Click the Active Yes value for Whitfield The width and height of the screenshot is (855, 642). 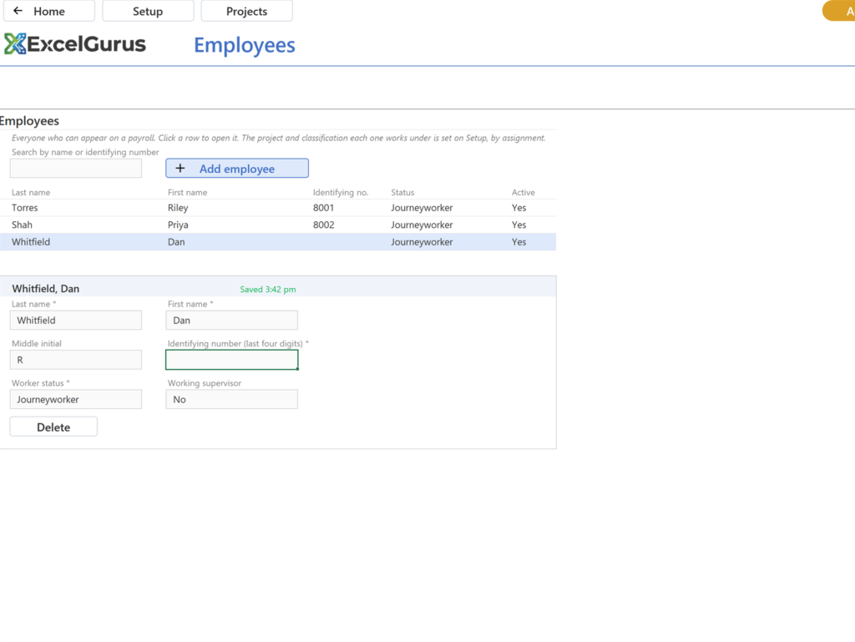[x=519, y=242]
